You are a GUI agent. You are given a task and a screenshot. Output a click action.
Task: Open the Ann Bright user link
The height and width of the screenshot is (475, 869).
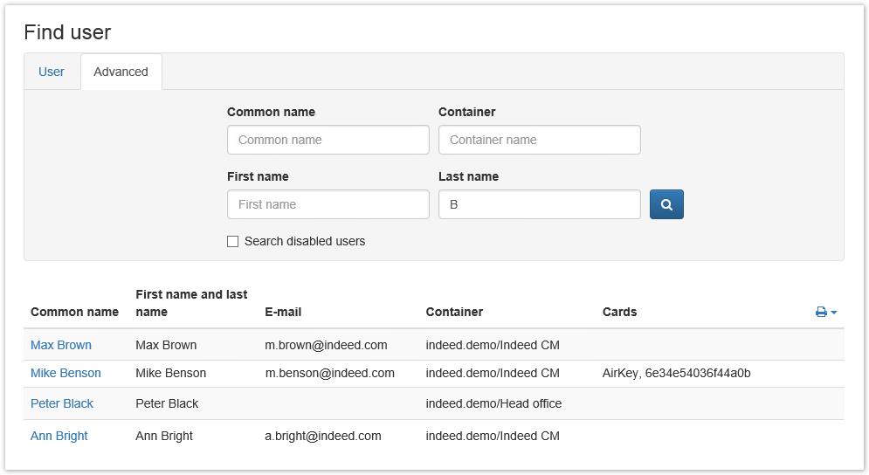coord(59,436)
